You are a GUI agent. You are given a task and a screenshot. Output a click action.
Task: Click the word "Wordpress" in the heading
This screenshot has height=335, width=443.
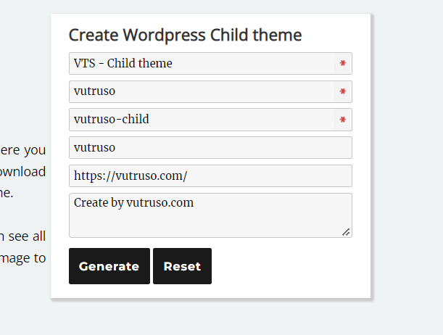164,35
